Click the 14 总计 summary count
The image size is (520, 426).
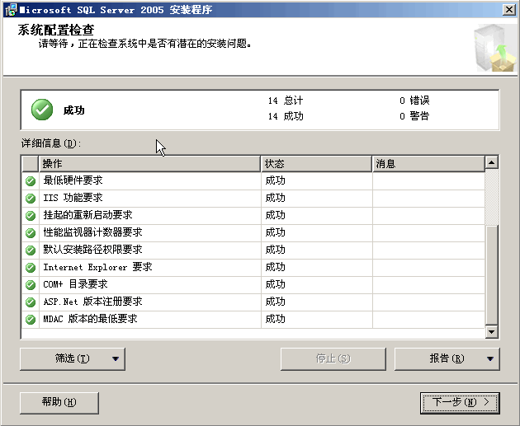[x=286, y=101]
